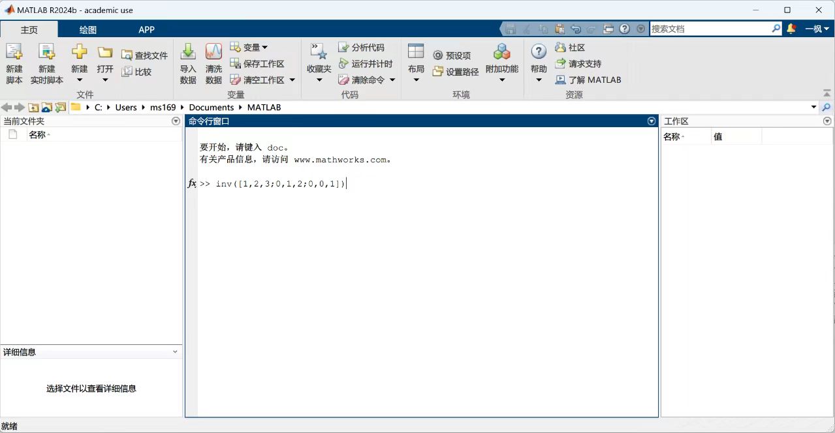Click 导入数据 (Import Data) icon
Screen dimensions: 835x433
(x=188, y=52)
